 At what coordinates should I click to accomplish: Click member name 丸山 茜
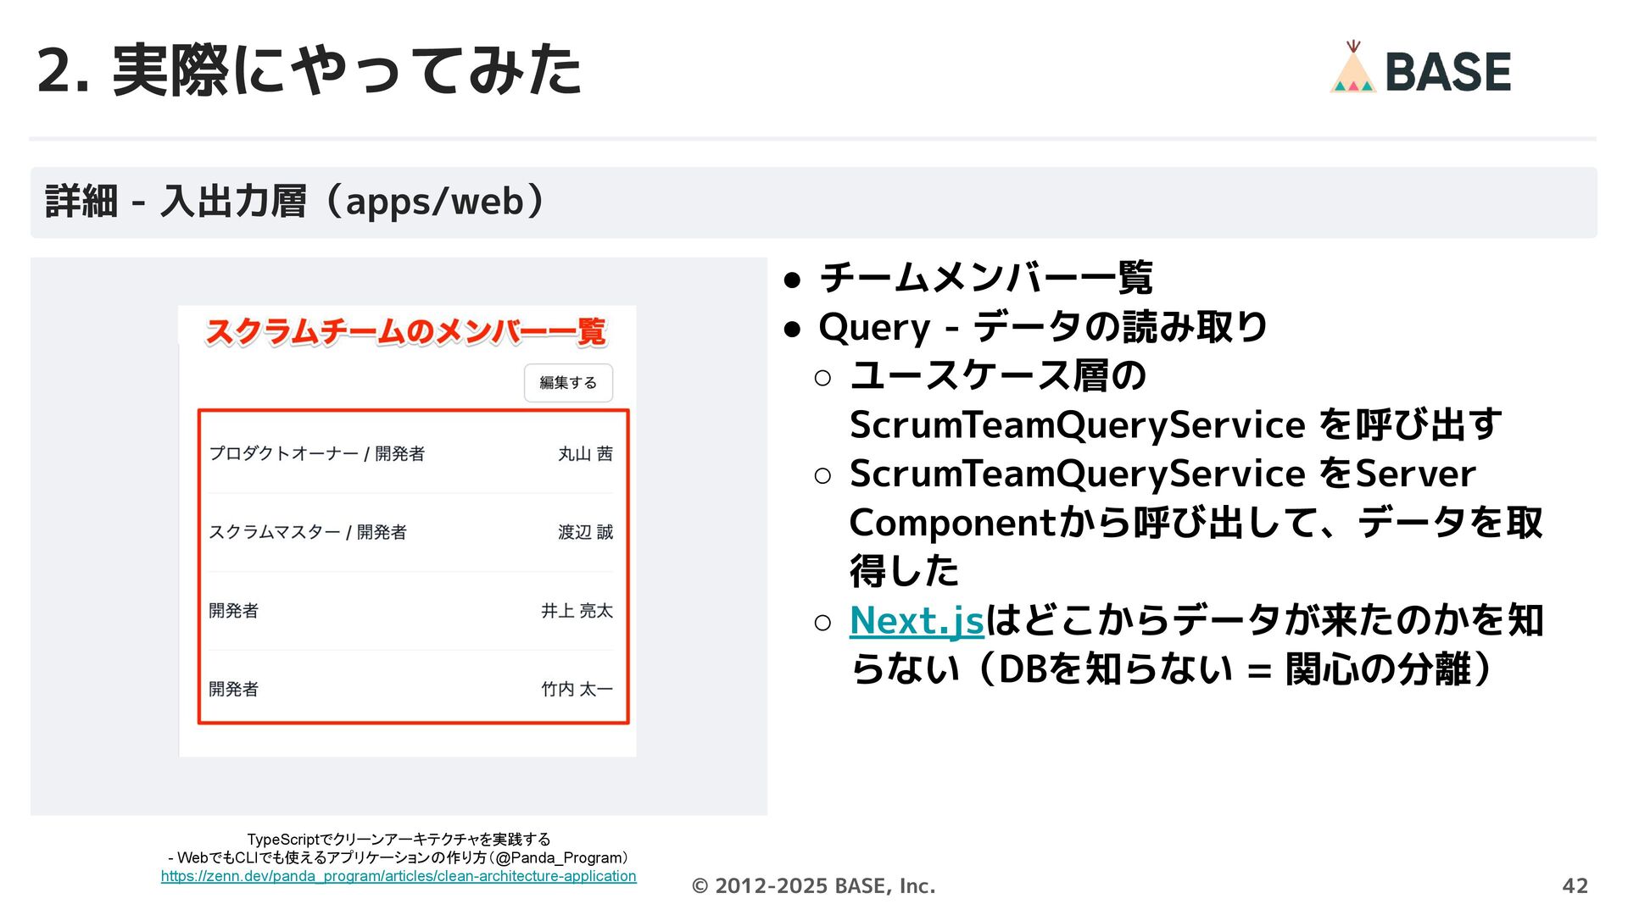(x=585, y=454)
